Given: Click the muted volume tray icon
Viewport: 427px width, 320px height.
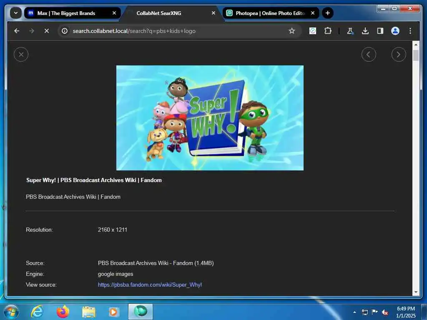Looking at the screenshot, I should (385, 312).
